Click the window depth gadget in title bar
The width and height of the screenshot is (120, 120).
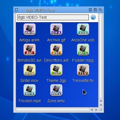100,10
